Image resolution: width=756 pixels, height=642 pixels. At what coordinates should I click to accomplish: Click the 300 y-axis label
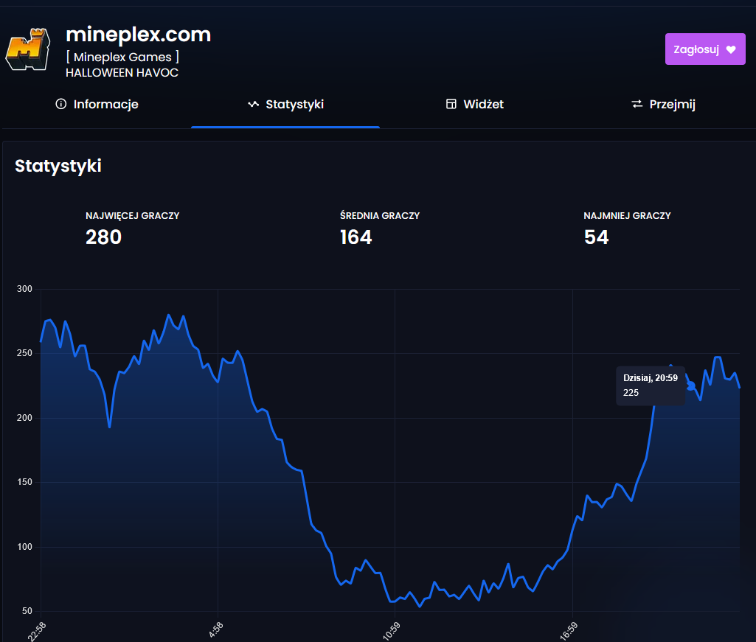pyautogui.click(x=24, y=289)
